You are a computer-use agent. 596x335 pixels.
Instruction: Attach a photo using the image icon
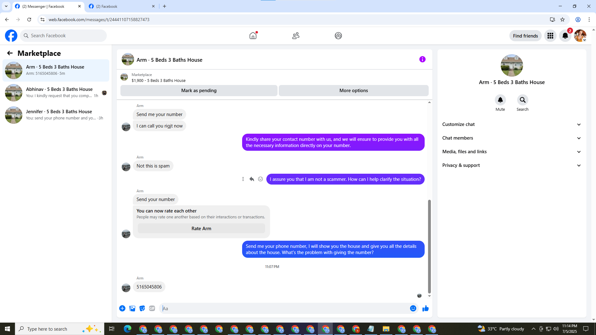click(x=132, y=308)
